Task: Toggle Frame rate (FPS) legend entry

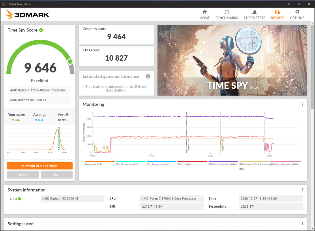Action: click(x=100, y=163)
